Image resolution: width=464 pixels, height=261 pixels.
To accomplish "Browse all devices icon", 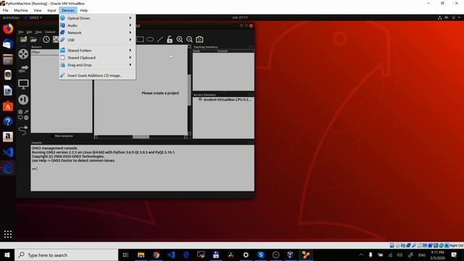I will [23, 115].
